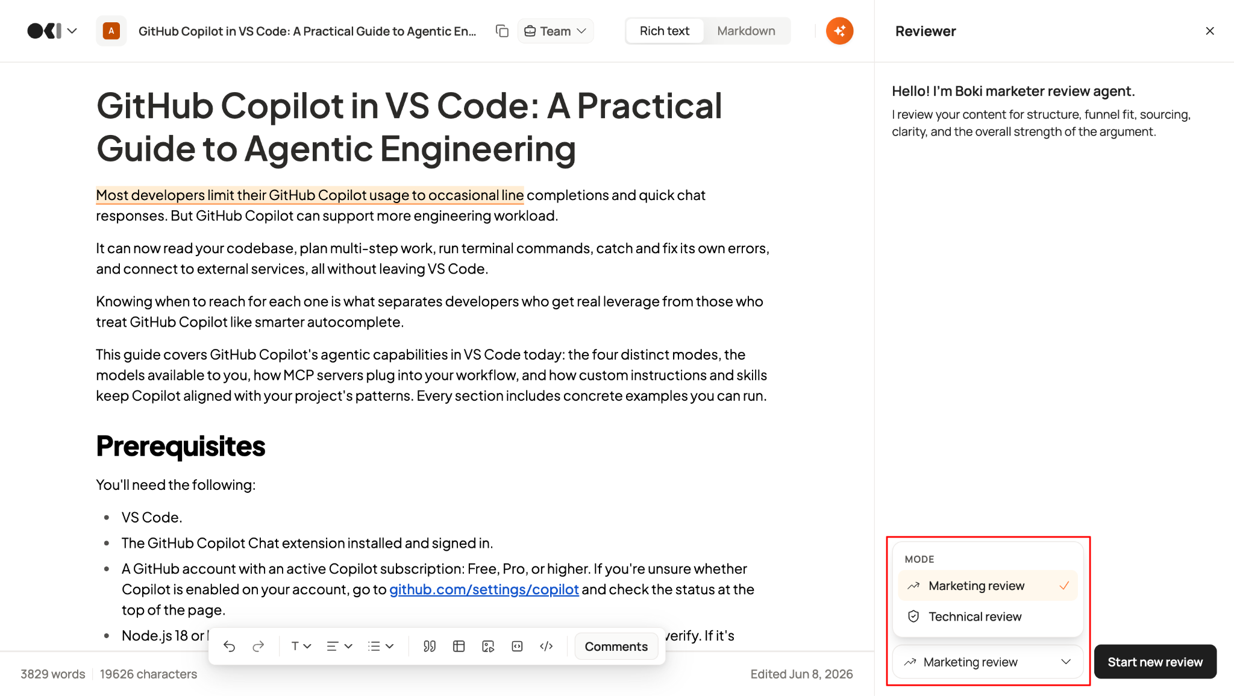The height and width of the screenshot is (696, 1234).
Task: Click the undo arrow in the toolbar
Action: 229,646
